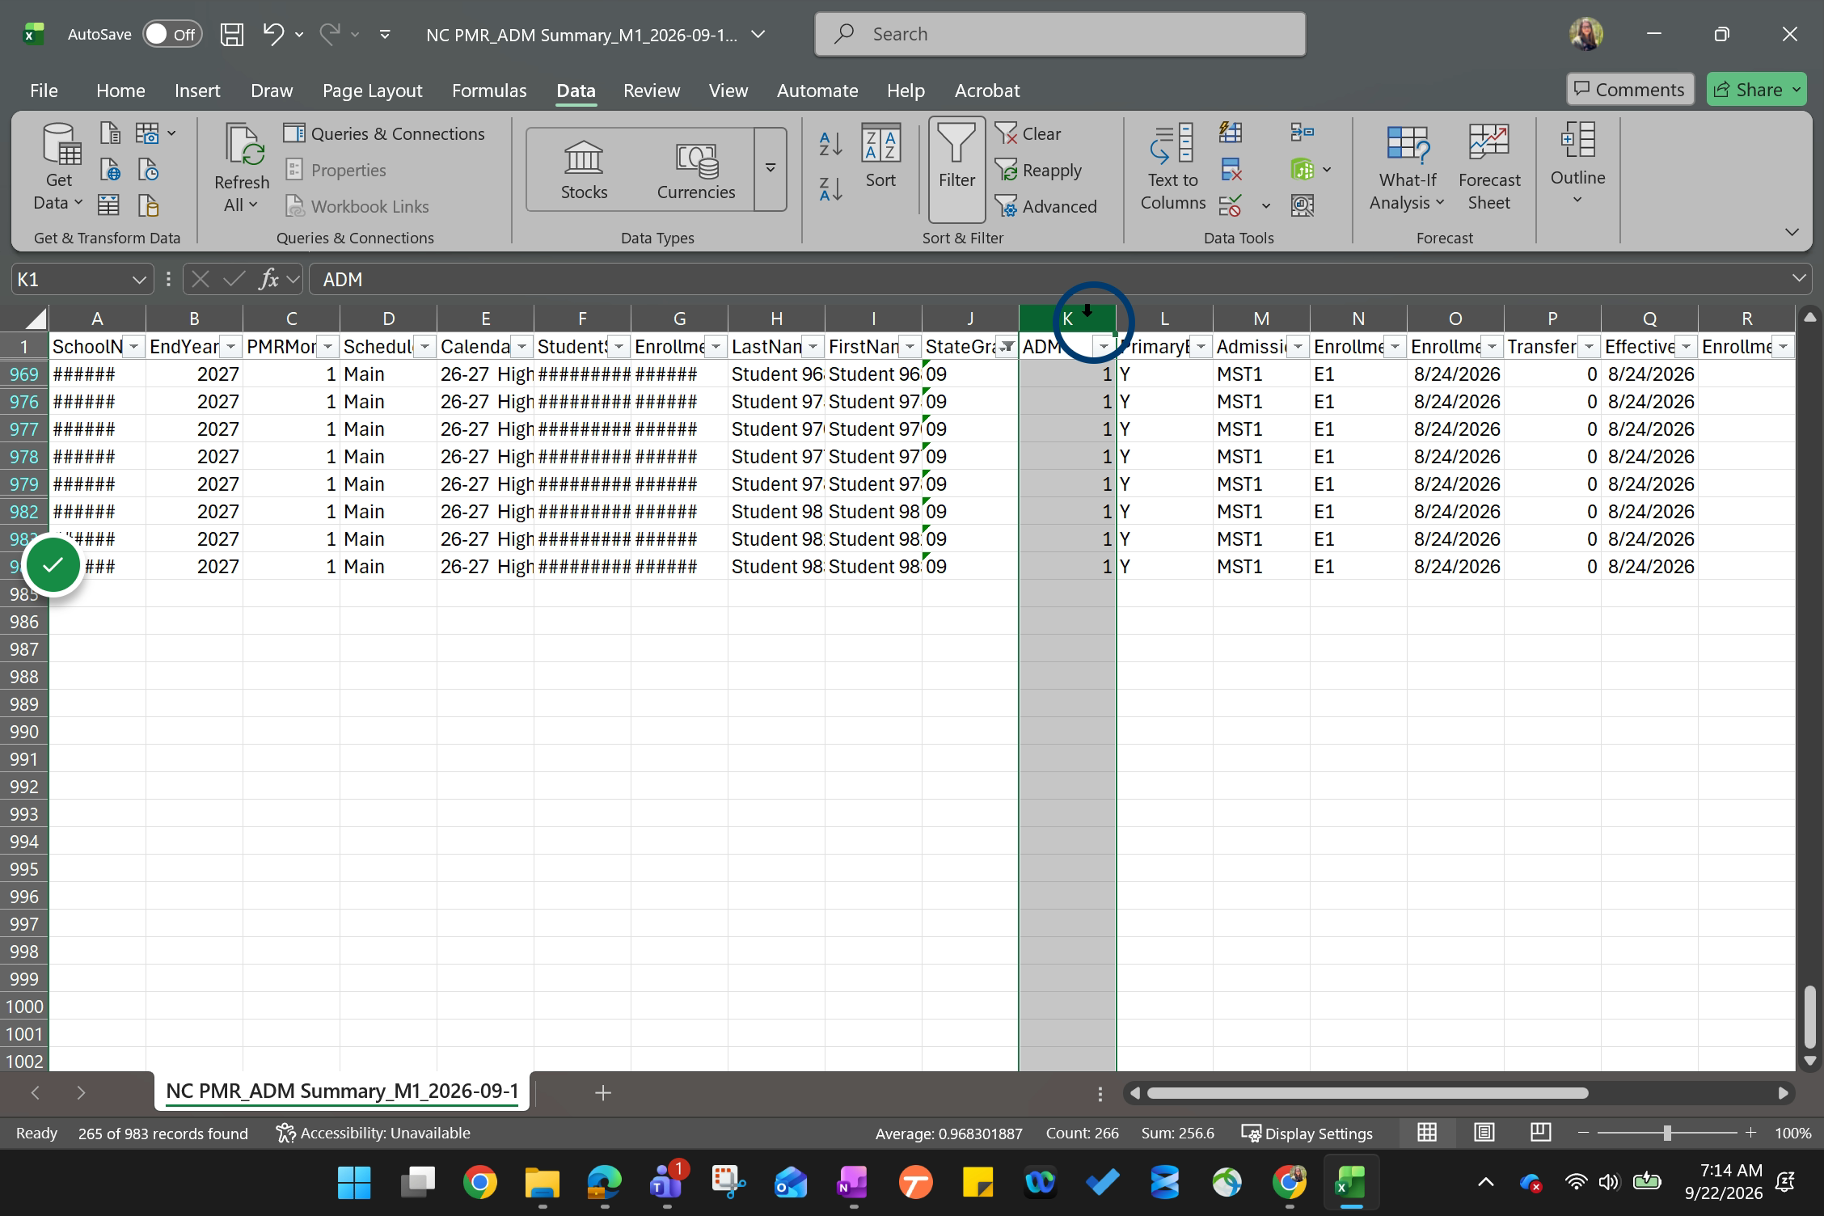Open Display Settings in status bar
1824x1216 pixels.
coord(1307,1133)
